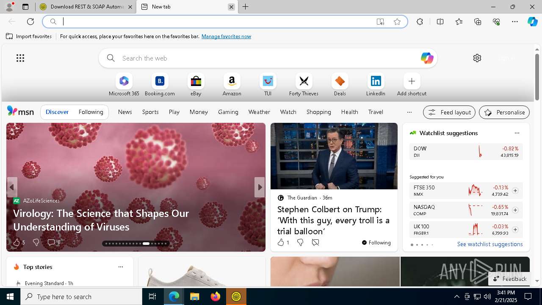Screen dimensions: 542x305
Task: Open the tab actions menu icon
Action: tap(25, 7)
